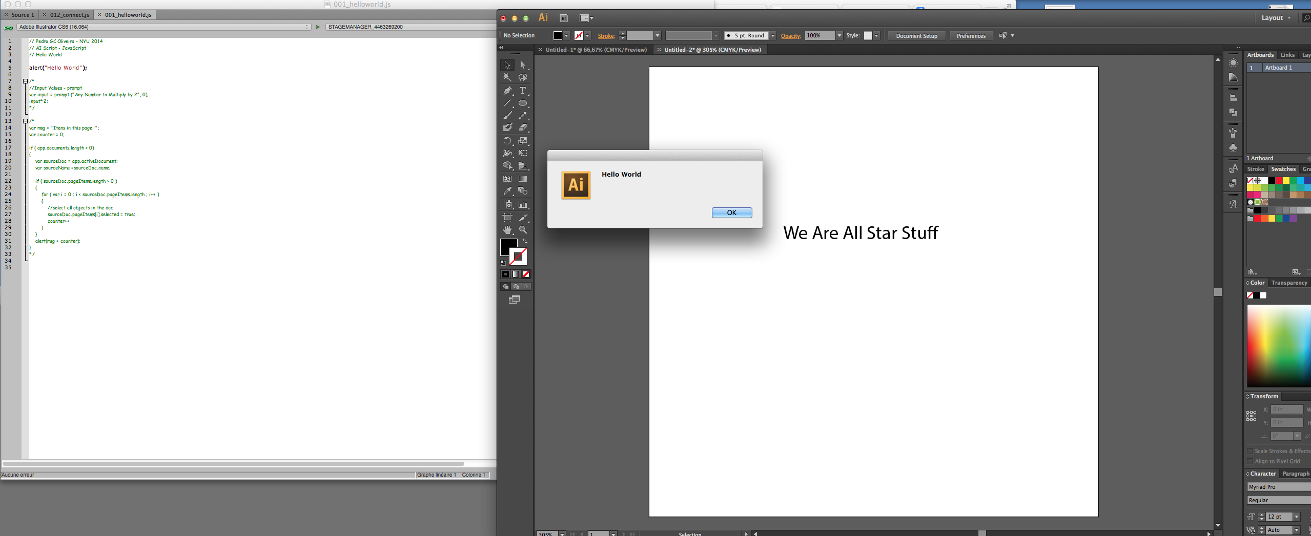1311x536 pixels.
Task: Click the Document Setup button
Action: click(916, 36)
